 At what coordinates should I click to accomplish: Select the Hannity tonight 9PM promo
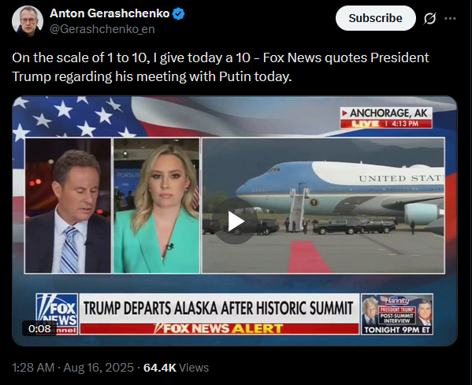397,314
